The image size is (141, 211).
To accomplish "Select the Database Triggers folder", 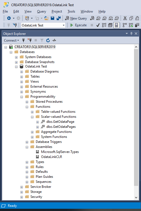I will click(x=49, y=142).
